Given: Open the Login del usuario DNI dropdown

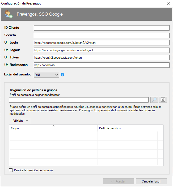Looking at the screenshot, I should coord(46,75).
